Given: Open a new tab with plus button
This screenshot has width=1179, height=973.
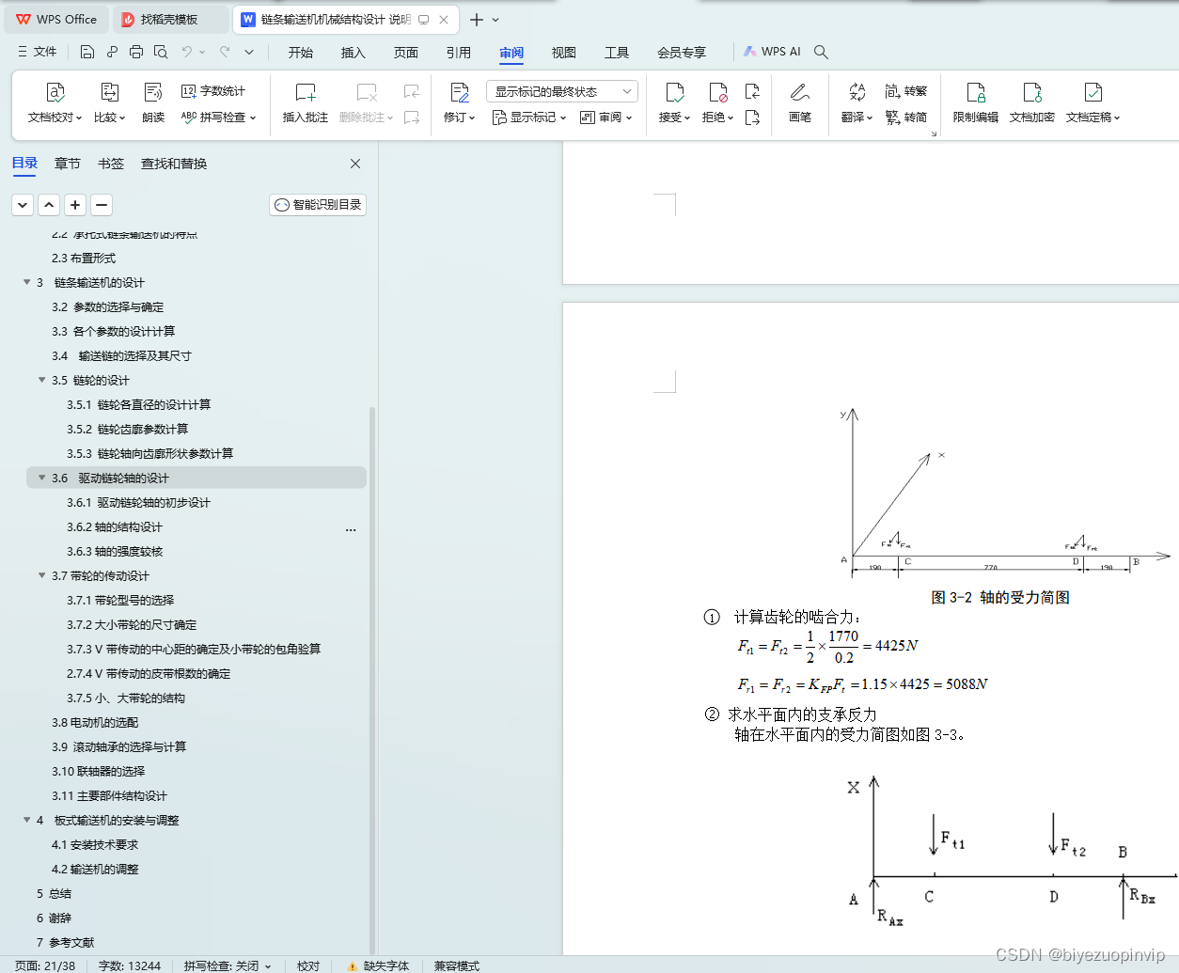Looking at the screenshot, I should tap(477, 19).
